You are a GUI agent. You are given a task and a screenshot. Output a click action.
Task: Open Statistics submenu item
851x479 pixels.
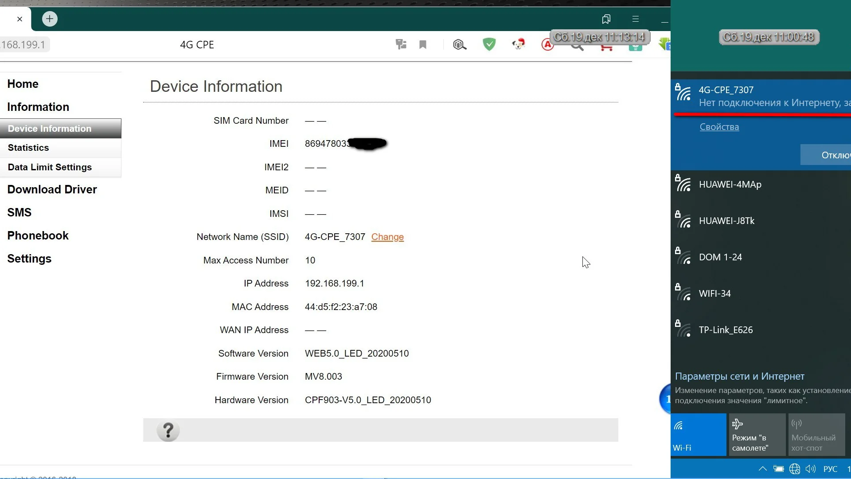[x=28, y=148]
